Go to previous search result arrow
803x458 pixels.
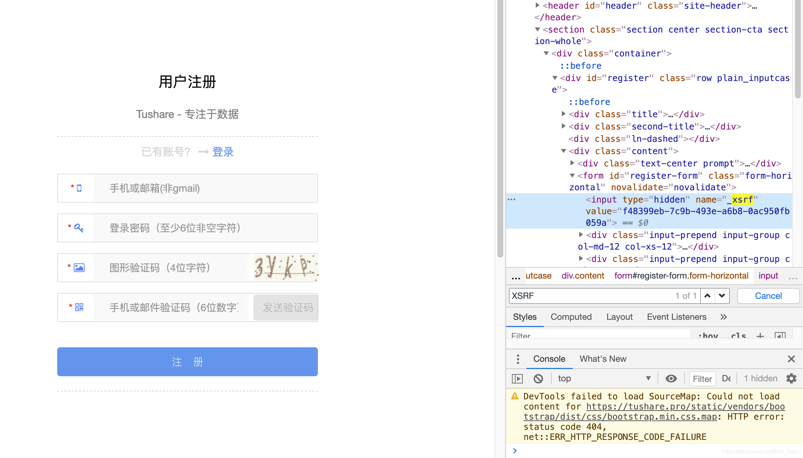(x=707, y=296)
